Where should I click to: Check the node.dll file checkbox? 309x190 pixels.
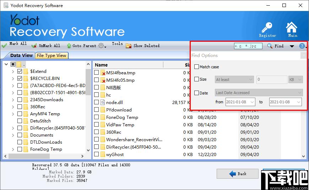coord(96,102)
